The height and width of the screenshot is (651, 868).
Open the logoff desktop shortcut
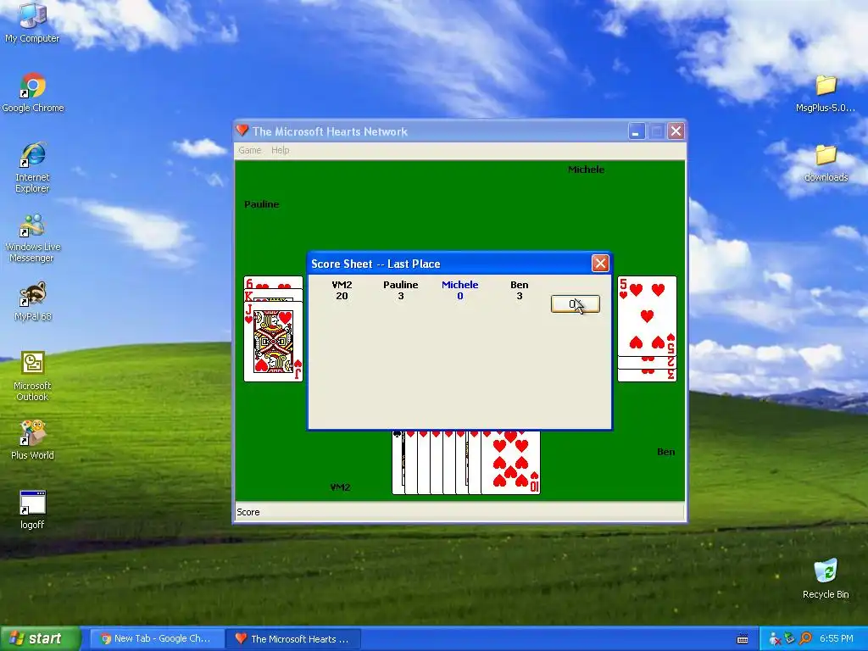pyautogui.click(x=32, y=509)
